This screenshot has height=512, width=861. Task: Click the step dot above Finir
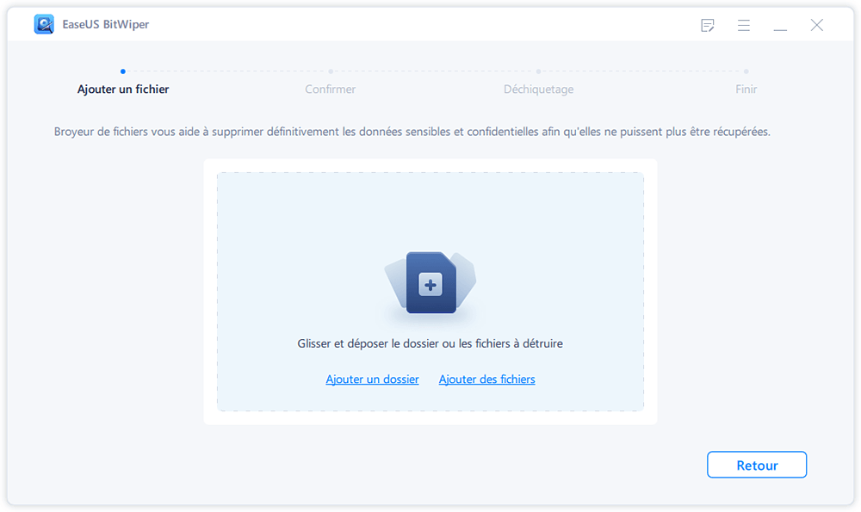(x=746, y=71)
